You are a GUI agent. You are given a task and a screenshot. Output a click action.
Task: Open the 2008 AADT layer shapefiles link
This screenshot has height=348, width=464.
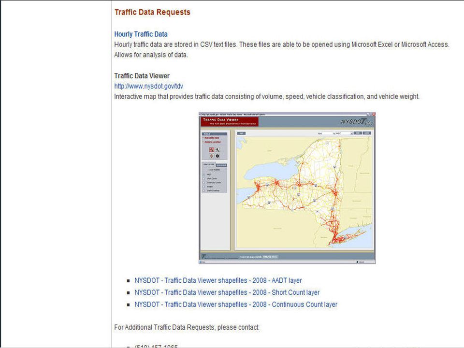pyautogui.click(x=218, y=280)
